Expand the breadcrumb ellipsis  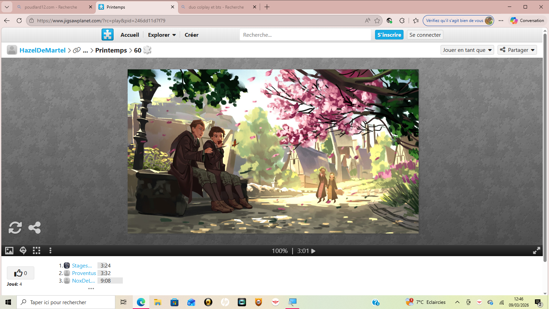pos(85,50)
